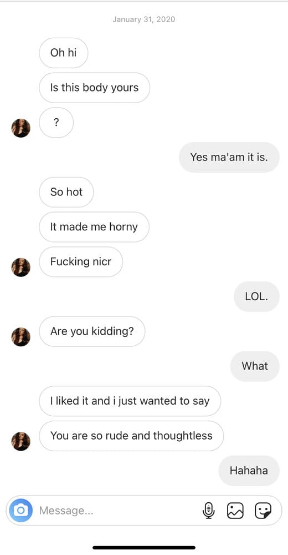Tap avatar beside "You are so rude" message
288x555 pixels.
21,441
